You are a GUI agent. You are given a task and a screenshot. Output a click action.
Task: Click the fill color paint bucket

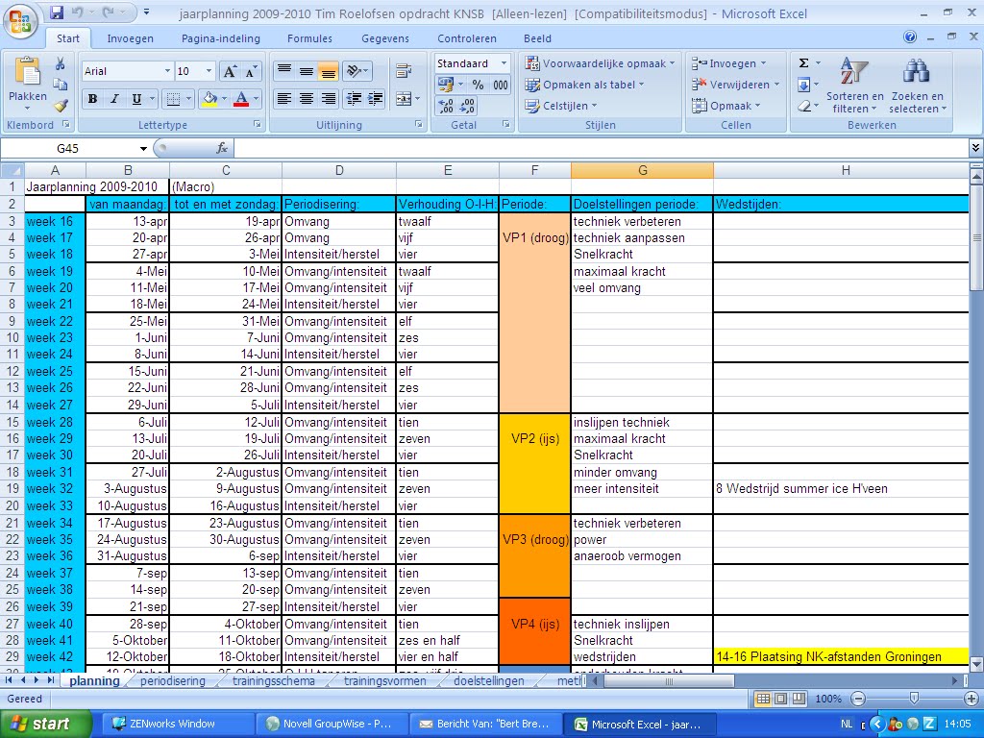point(209,99)
